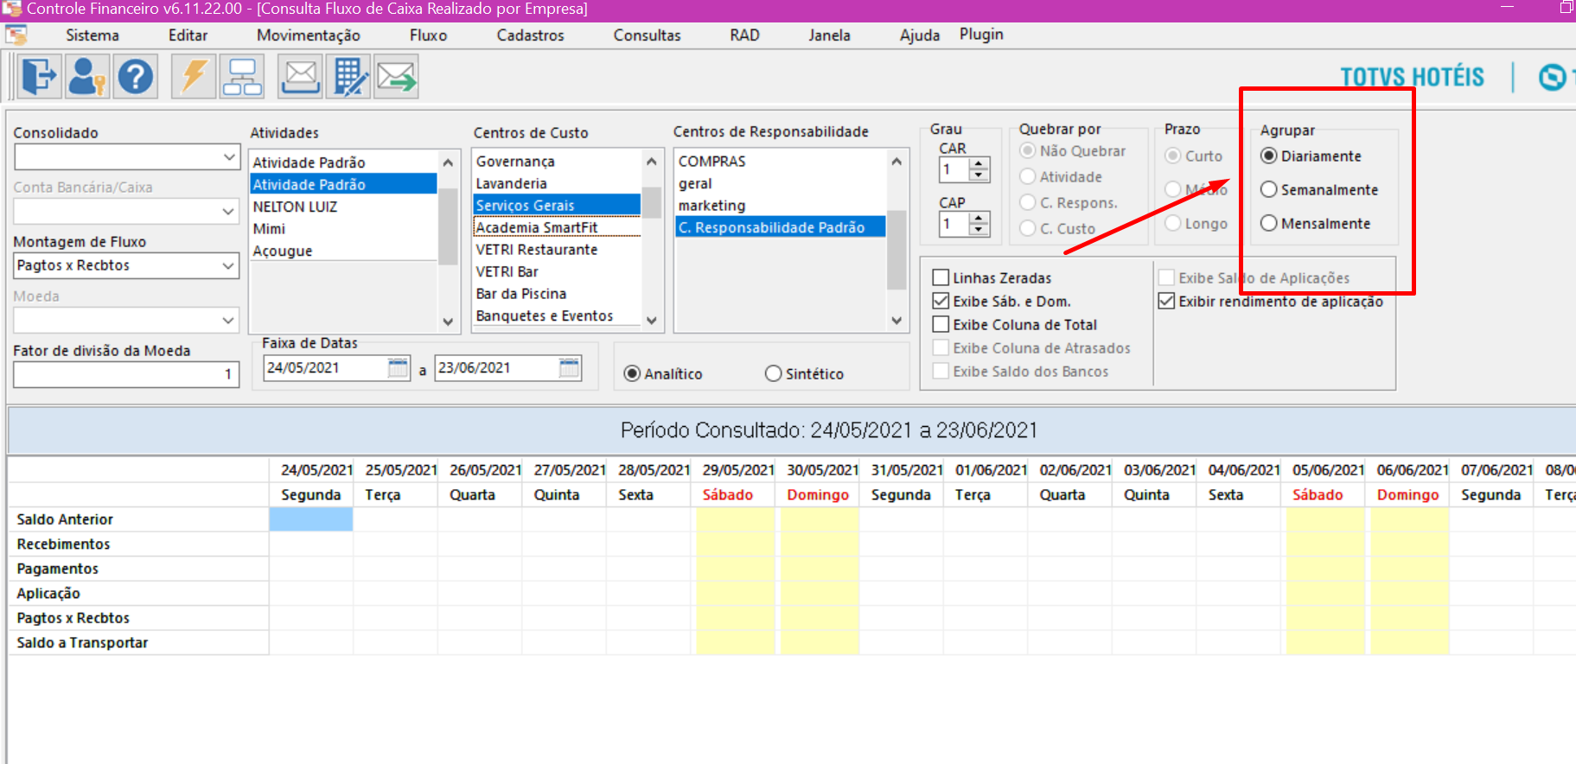Screen dimensions: 1576x764
Task: Click Centros de Custo scroll down arrow
Action: 652,321
